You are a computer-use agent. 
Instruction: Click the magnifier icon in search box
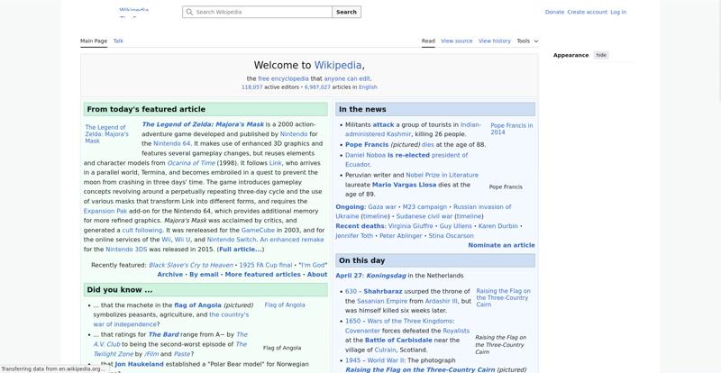point(189,12)
